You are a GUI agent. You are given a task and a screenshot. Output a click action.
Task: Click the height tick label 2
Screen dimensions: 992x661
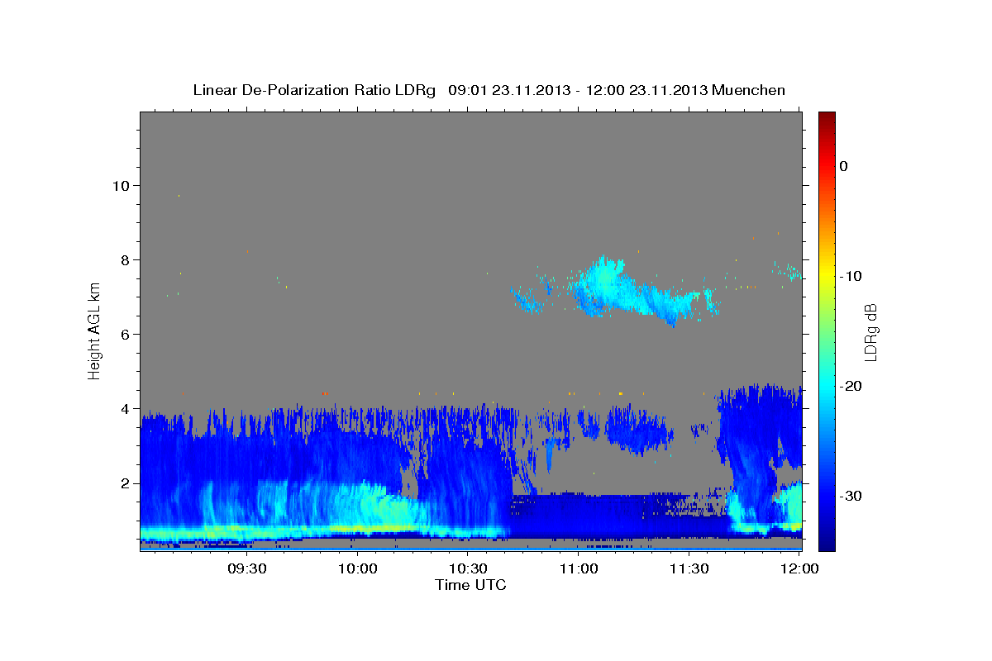tap(127, 483)
